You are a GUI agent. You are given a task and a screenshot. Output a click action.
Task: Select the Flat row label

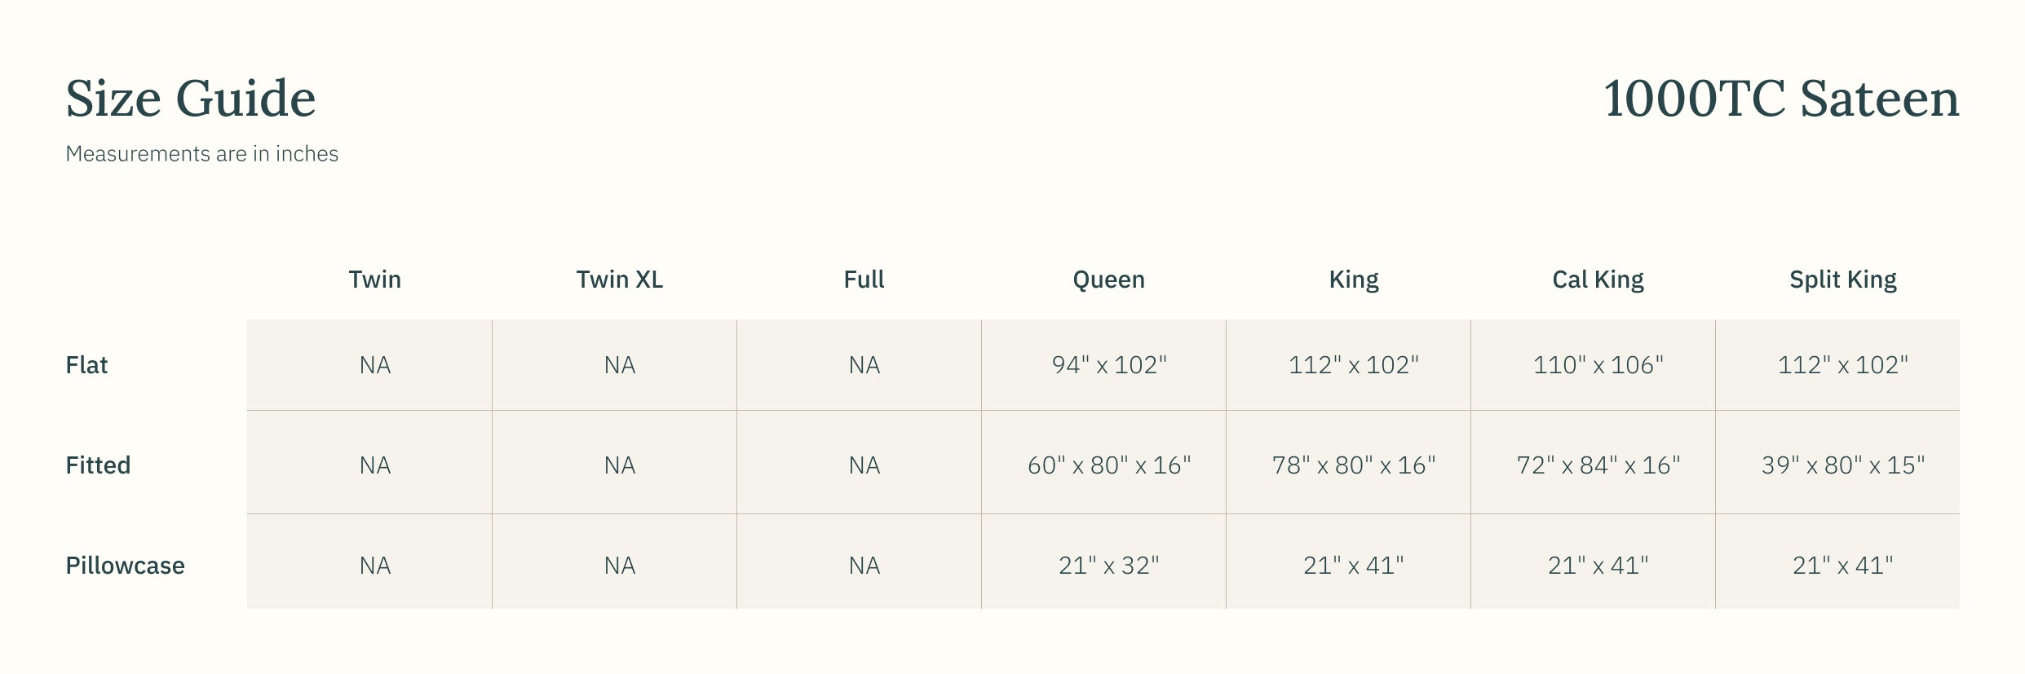[86, 365]
